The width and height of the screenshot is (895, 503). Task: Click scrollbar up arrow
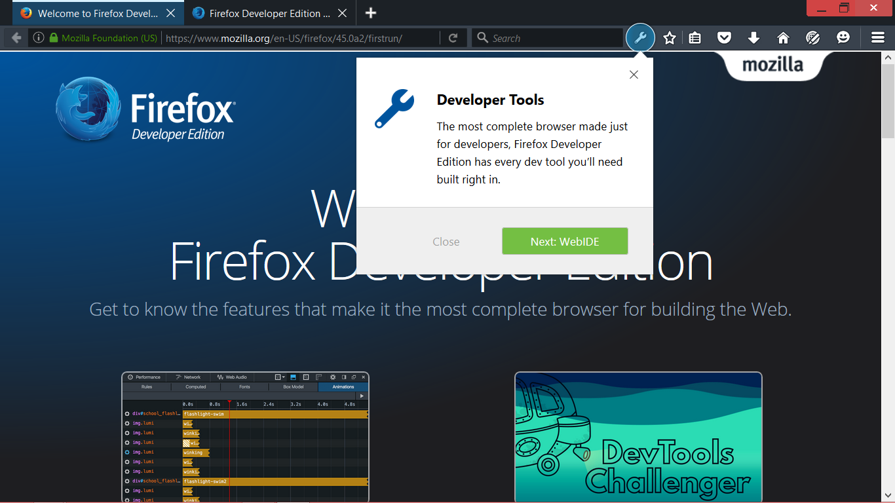coord(888,57)
